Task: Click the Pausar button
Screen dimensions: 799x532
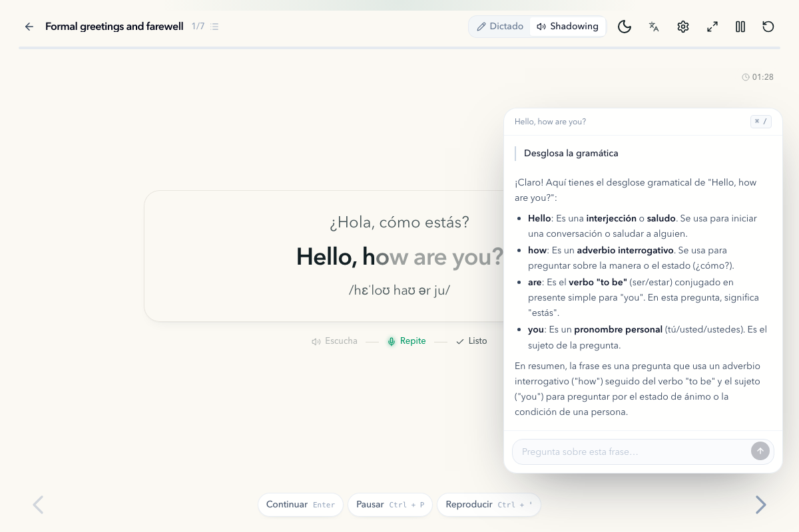Action: (x=390, y=505)
